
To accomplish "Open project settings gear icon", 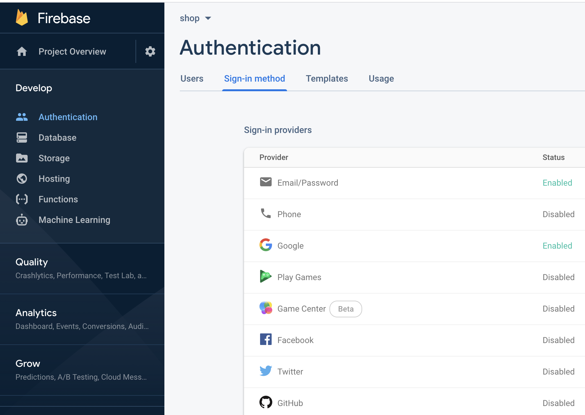I will 150,51.
